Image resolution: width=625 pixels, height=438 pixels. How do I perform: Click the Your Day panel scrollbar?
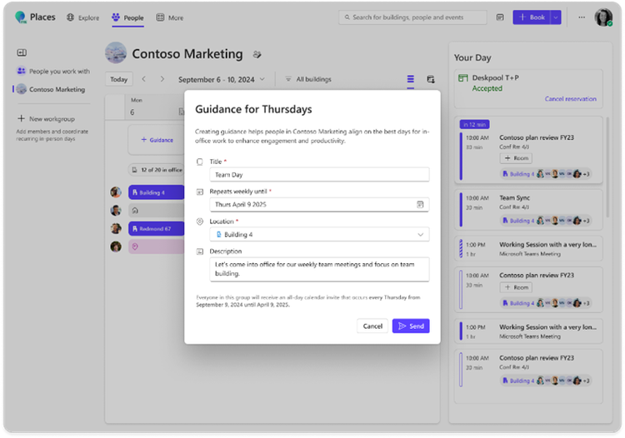[x=607, y=167]
